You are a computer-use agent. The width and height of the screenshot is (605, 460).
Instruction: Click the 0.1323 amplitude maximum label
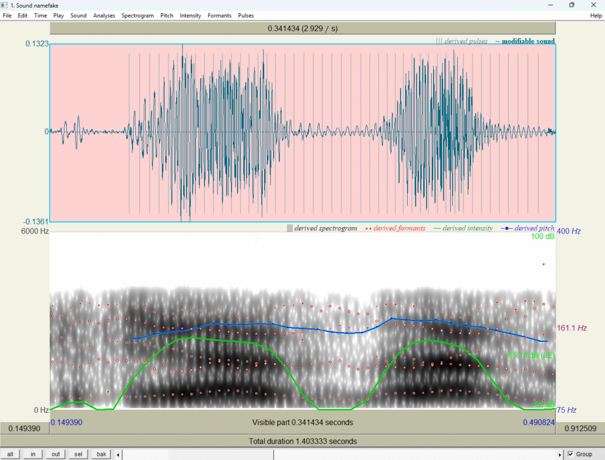(x=37, y=44)
